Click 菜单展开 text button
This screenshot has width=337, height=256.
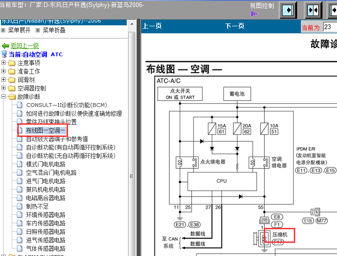click(19, 30)
